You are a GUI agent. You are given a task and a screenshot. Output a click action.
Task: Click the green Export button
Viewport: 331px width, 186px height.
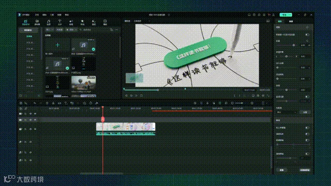(x=285, y=15)
